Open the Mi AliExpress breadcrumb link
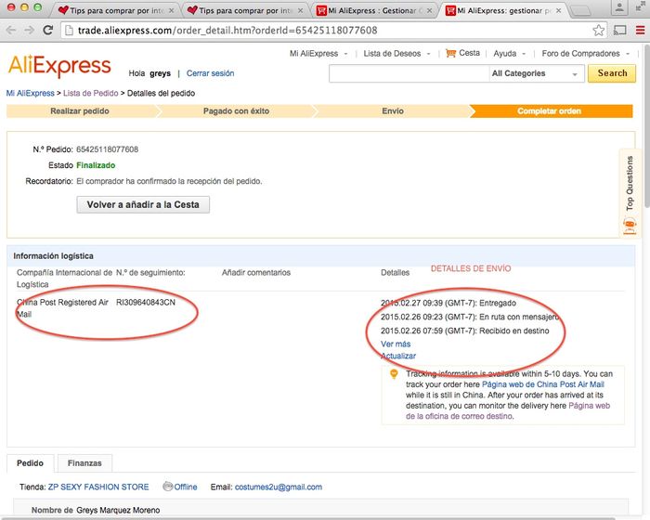 tap(31, 93)
